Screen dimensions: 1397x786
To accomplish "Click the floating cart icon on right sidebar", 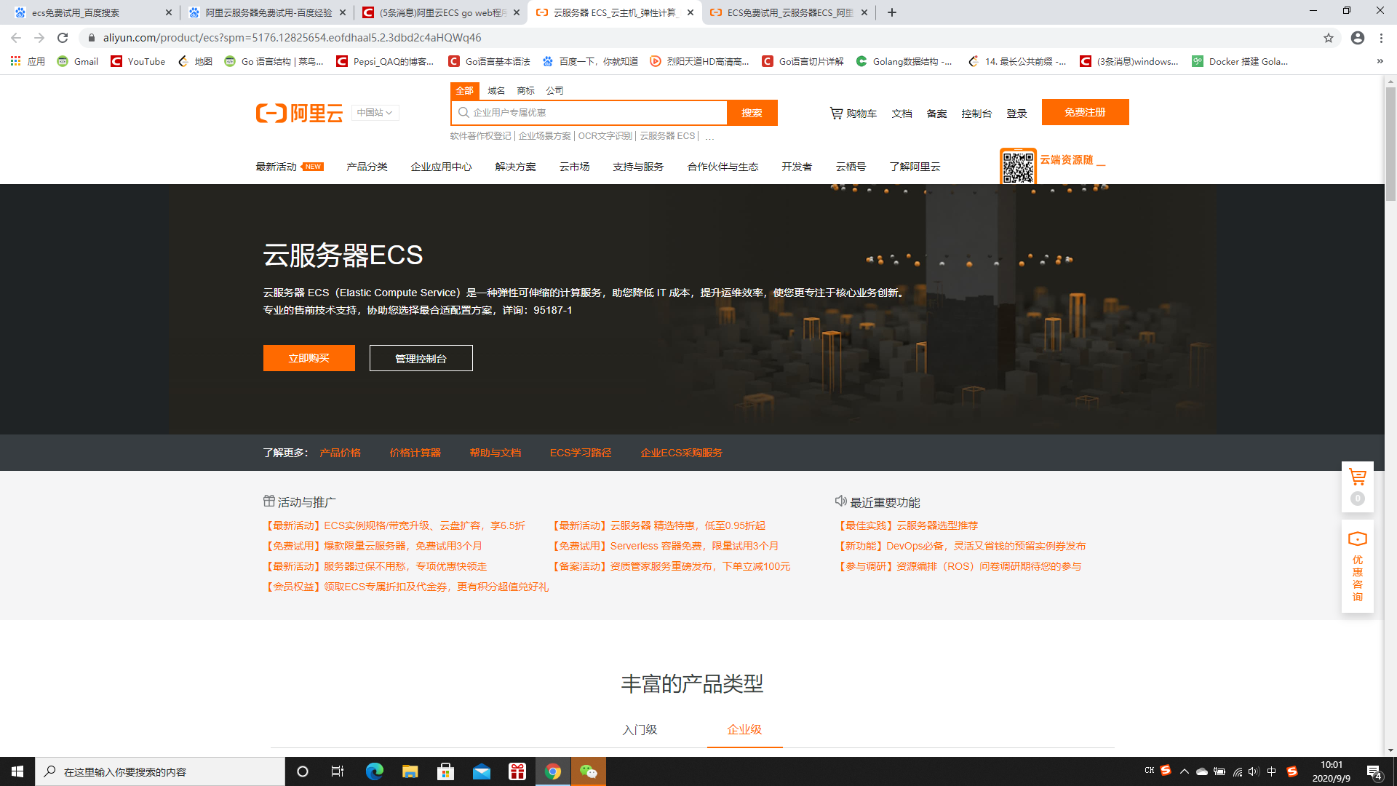I will tap(1357, 477).
